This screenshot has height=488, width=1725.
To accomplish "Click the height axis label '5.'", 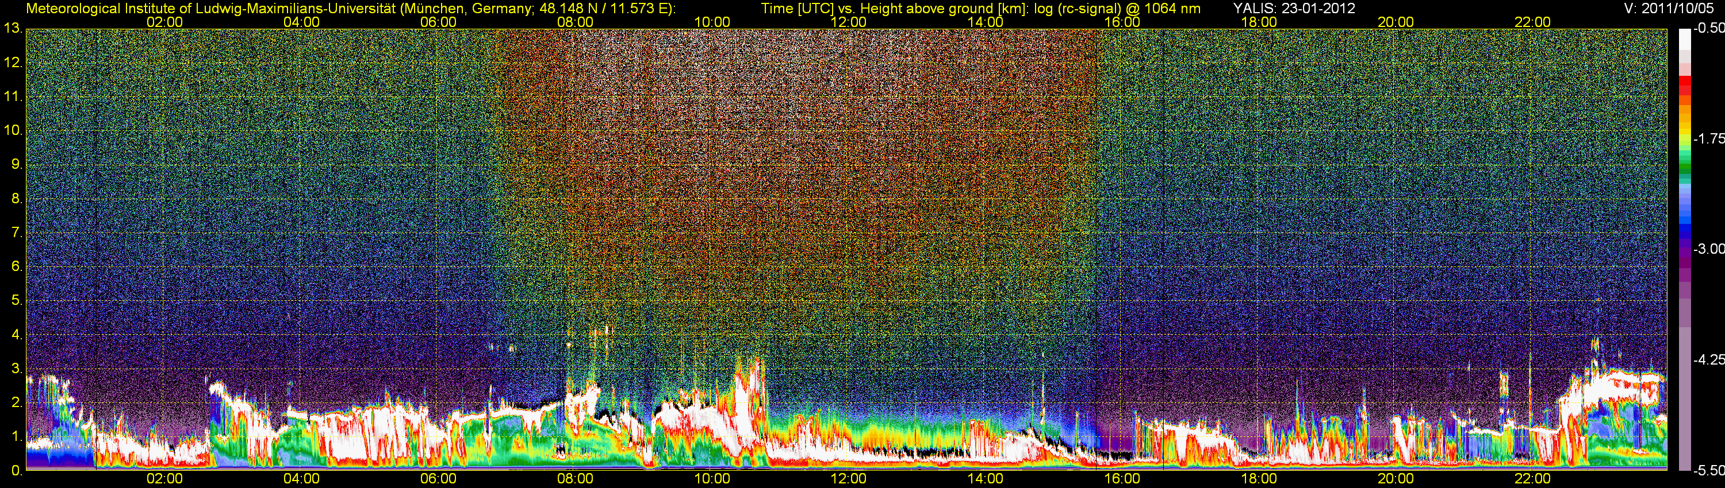I will 17,300.
